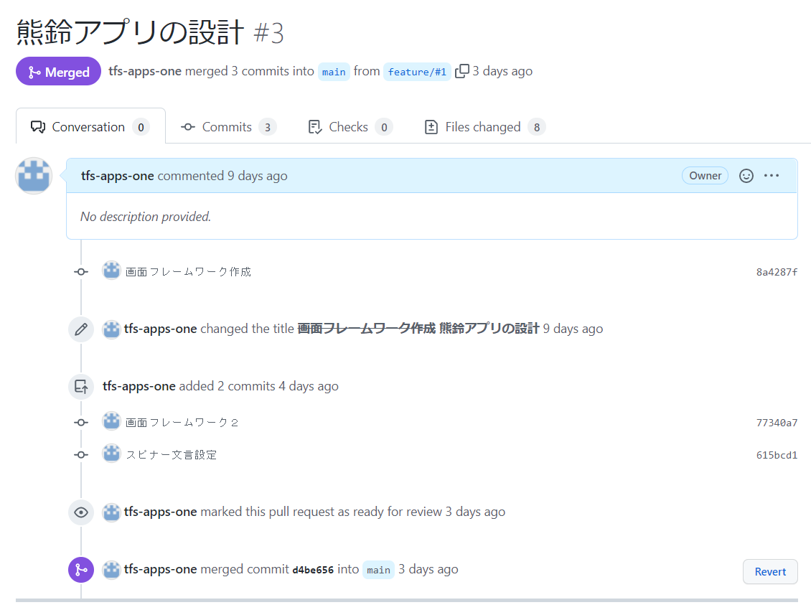Switch to the Commits tab
The width and height of the screenshot is (811, 610).
click(228, 127)
